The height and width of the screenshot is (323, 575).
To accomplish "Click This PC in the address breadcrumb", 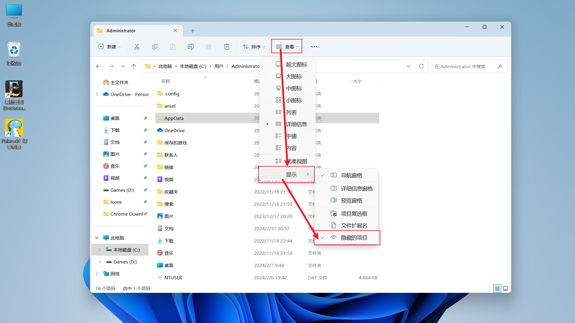I will (165, 66).
